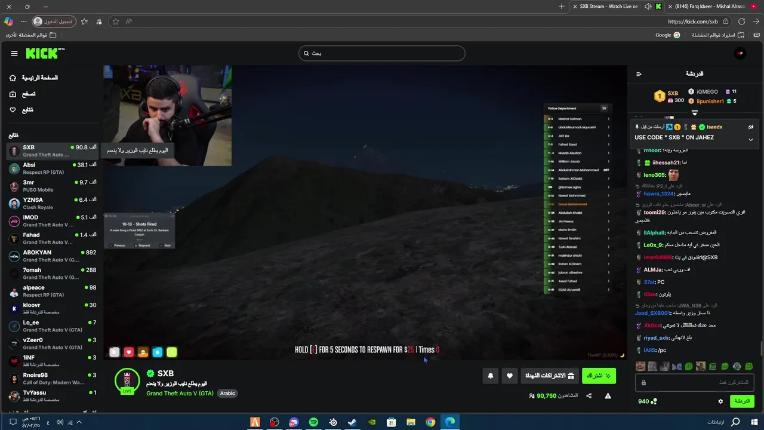Open Rnoire98 channel row
The height and width of the screenshot is (430, 764).
(x=53, y=379)
